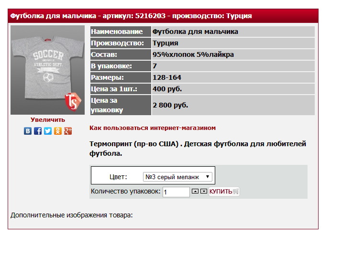Click the Термопринт product description text
The height and width of the screenshot is (269, 342).
198,149
